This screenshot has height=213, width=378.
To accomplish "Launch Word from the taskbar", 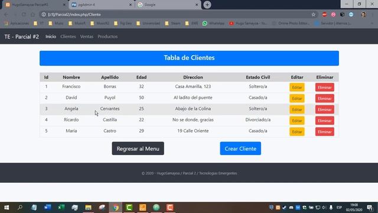I will pyautogui.click(x=47, y=208).
